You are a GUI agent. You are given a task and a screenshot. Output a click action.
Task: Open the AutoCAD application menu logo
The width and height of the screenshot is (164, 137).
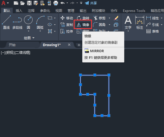coord(3,3)
